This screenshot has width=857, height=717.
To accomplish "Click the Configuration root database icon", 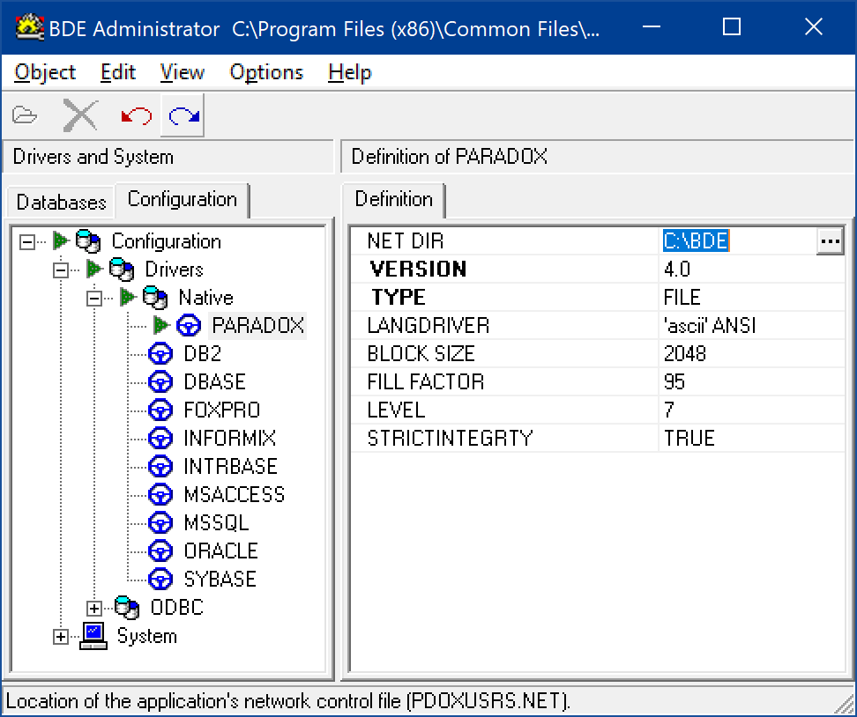I will [x=88, y=240].
